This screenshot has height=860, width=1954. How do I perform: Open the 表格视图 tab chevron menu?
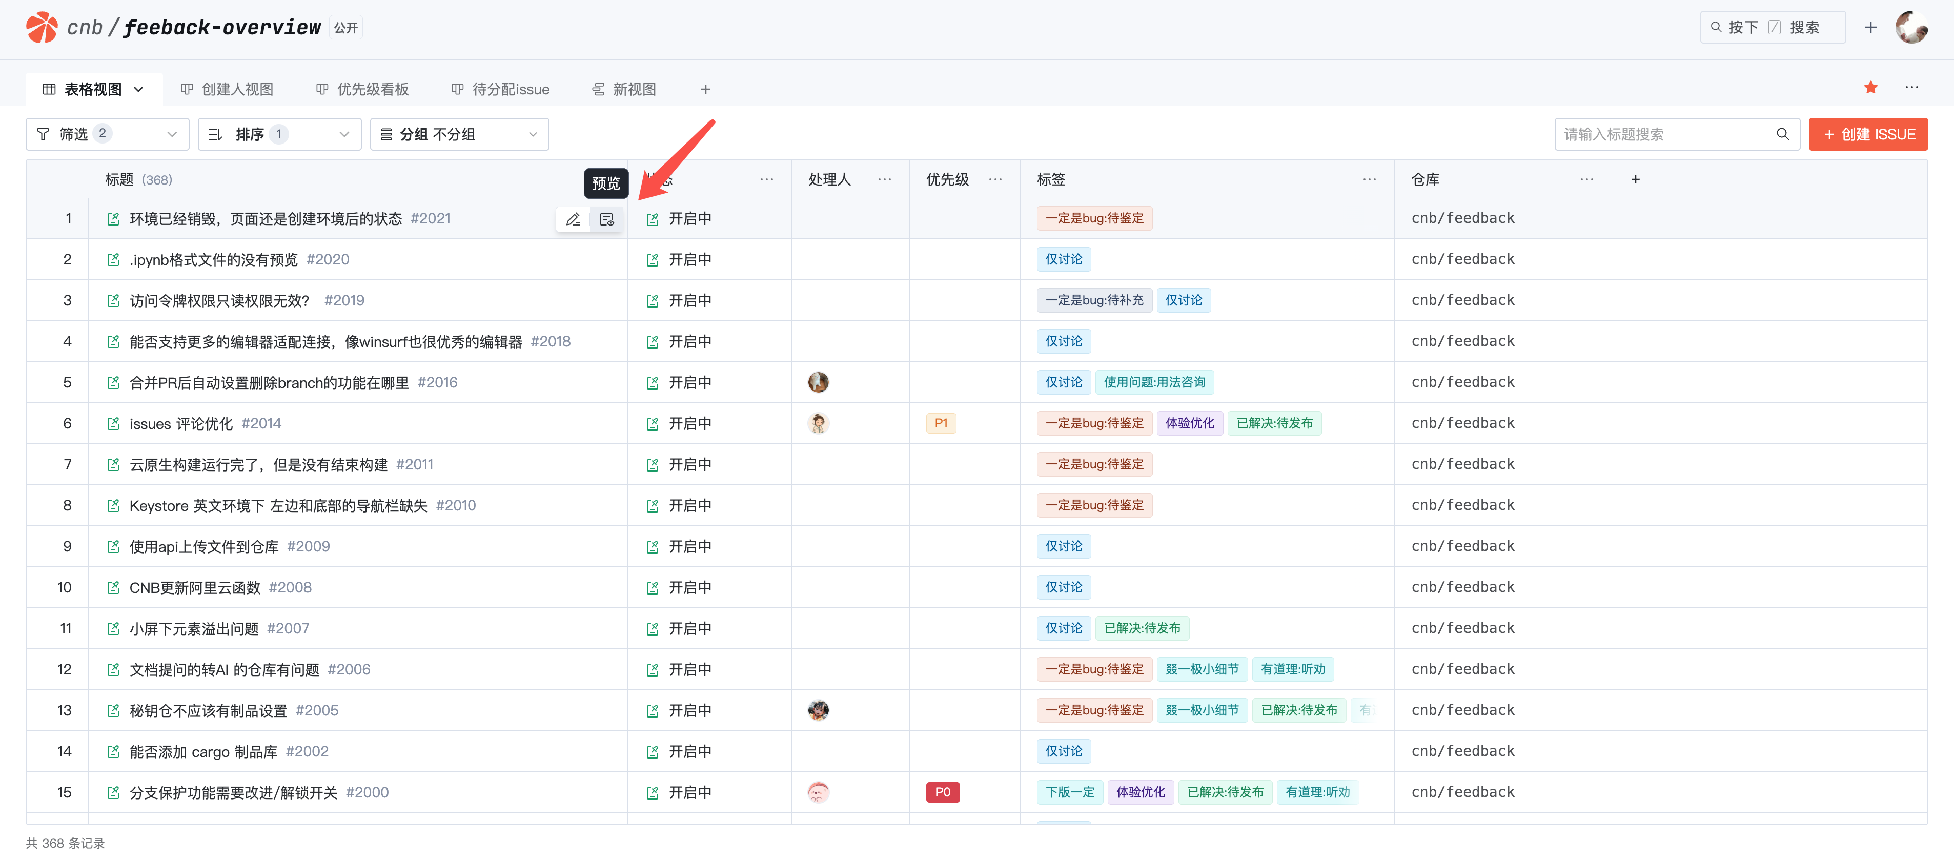pyautogui.click(x=139, y=90)
